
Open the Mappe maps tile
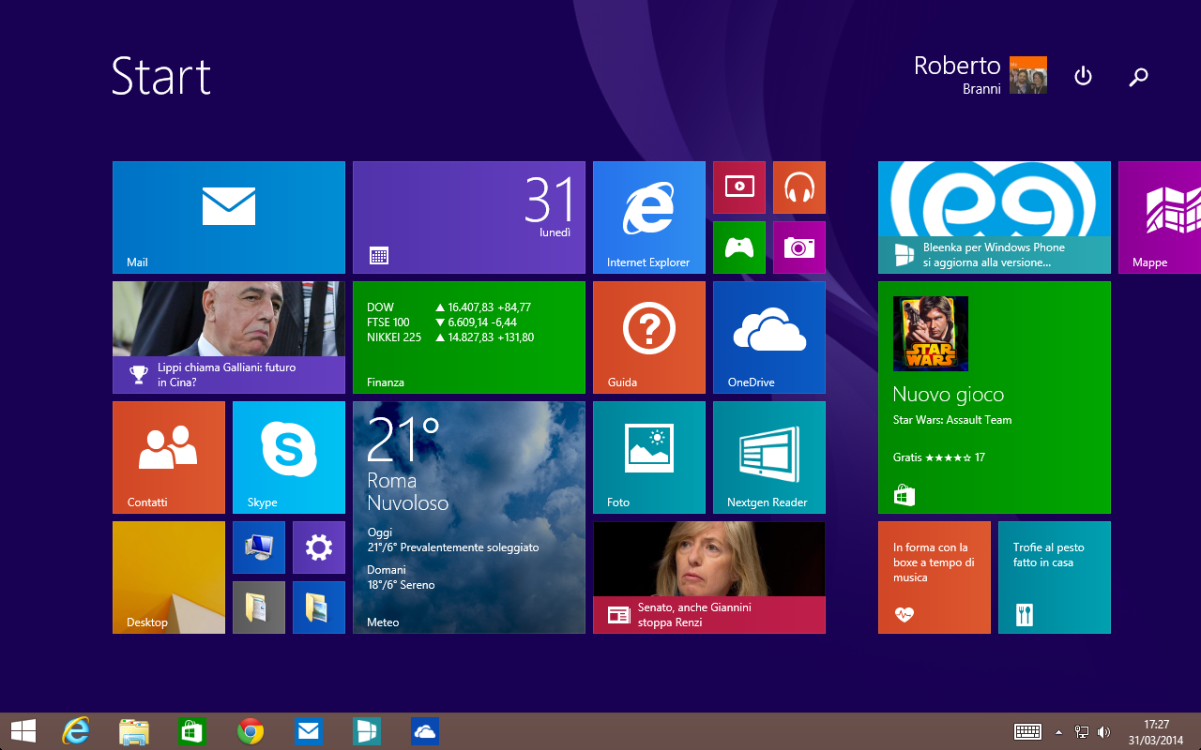click(1160, 217)
